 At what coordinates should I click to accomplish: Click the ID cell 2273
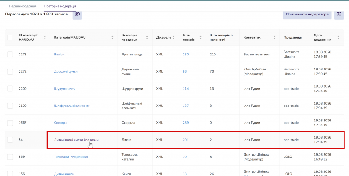point(22,55)
